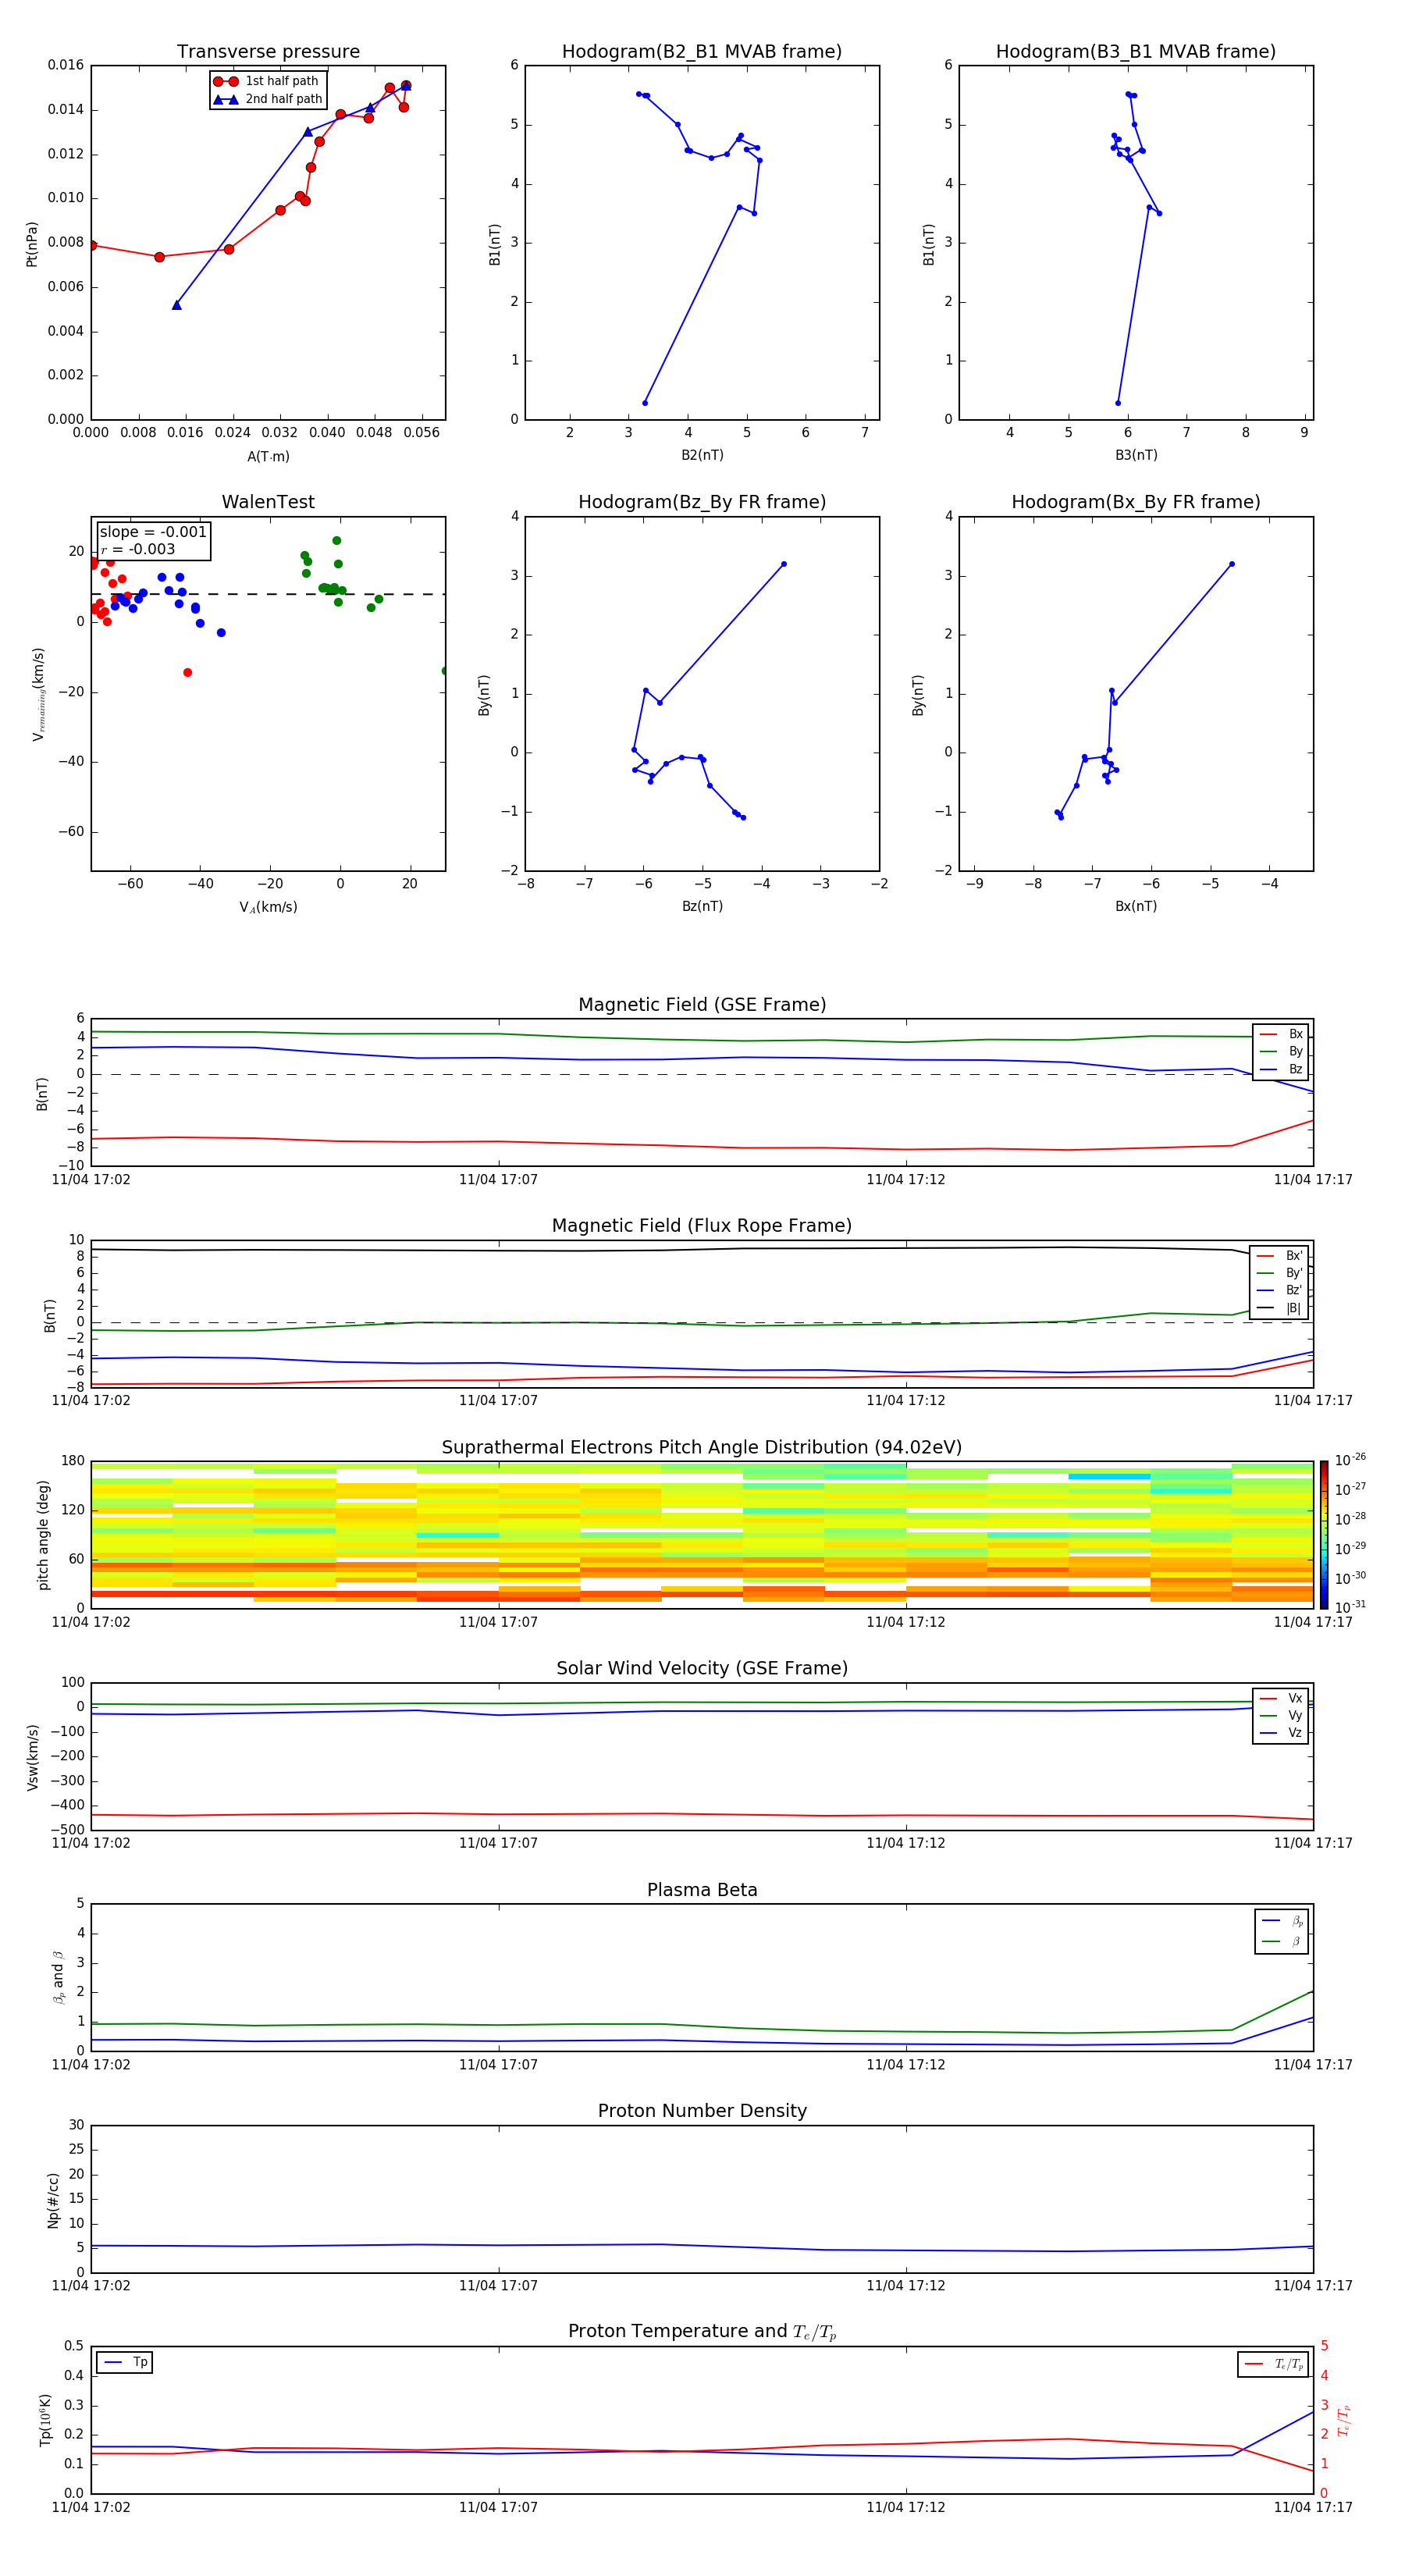The height and width of the screenshot is (2576, 1405).
Task: Click the red Te/Tp legend entry
Action: click(1274, 2364)
